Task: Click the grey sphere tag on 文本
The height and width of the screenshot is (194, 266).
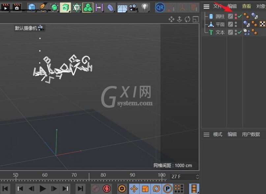Action: point(247,32)
